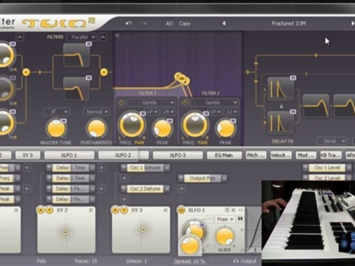Open the Free sync dropdown in XLFO 1

coord(225,219)
